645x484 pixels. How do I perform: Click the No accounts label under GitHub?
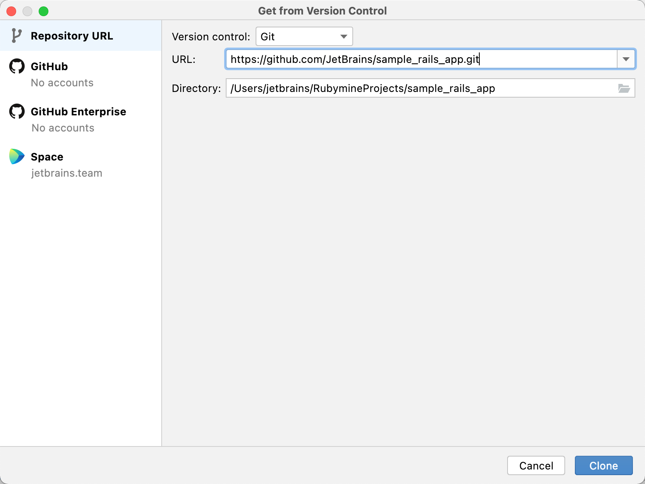tap(62, 83)
